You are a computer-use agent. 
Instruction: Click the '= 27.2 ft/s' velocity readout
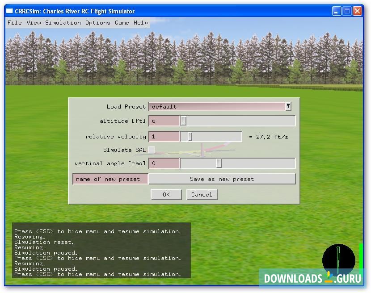tap(269, 137)
